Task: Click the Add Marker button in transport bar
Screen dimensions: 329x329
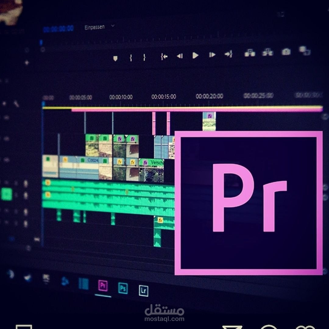Action: [115, 58]
